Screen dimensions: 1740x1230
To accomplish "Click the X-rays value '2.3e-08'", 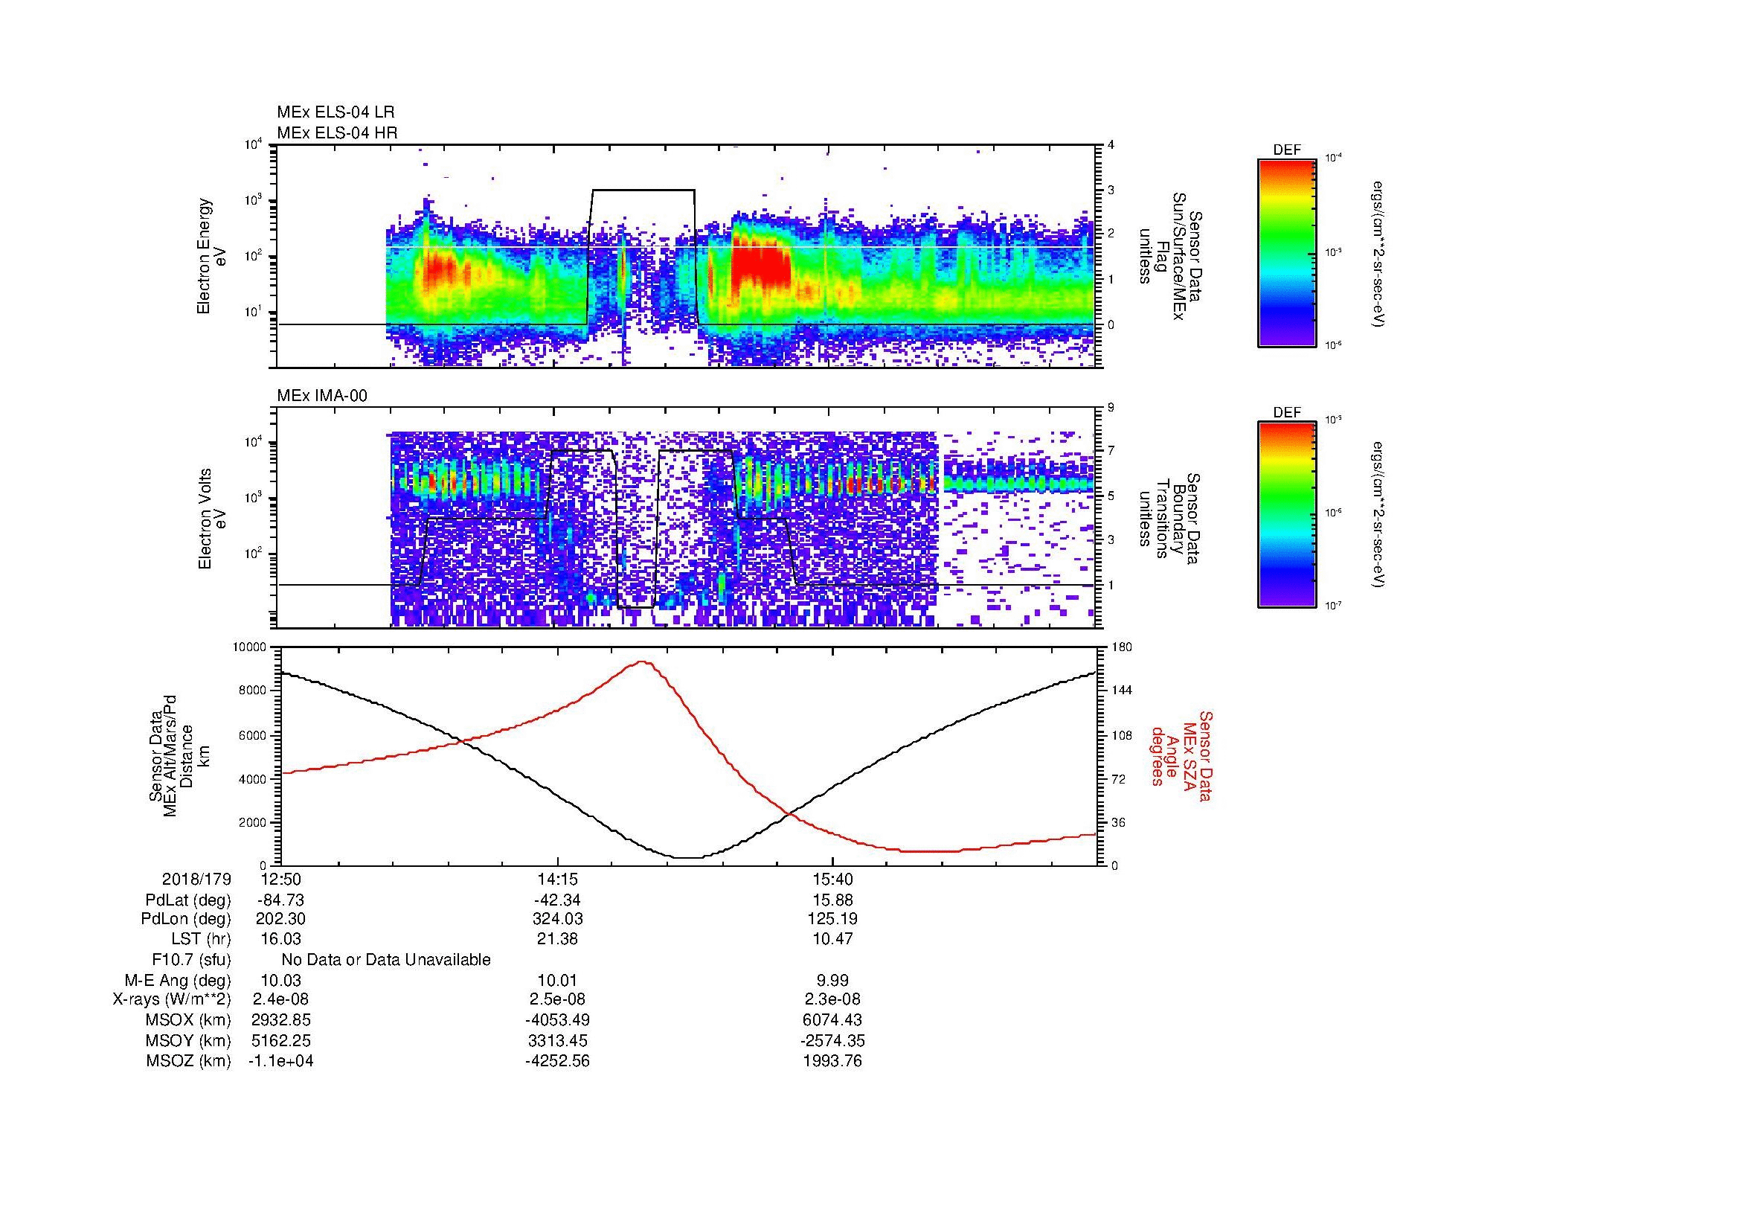I will pyautogui.click(x=833, y=999).
